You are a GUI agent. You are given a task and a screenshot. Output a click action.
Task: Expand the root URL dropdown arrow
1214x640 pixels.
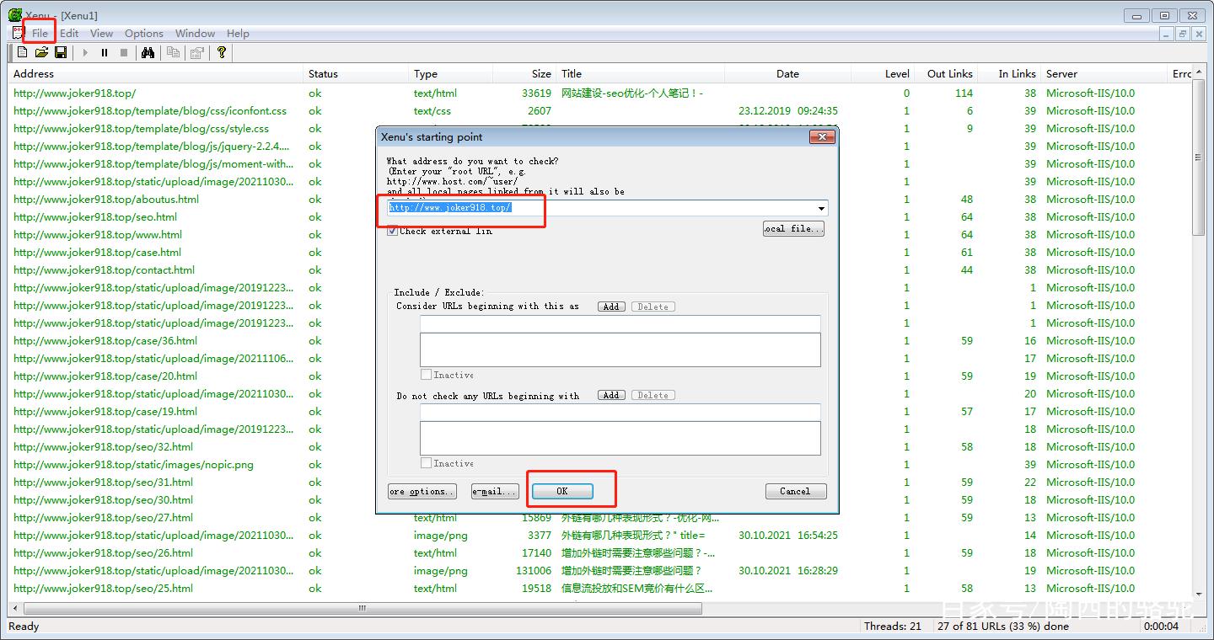pyautogui.click(x=821, y=208)
